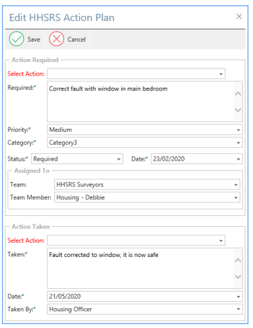Image resolution: width=253 pixels, height=328 pixels.
Task: Click the Taken box scroll up arrow
Action: [x=238, y=261]
